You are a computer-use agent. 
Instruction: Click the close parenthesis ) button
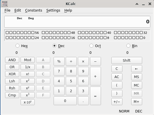[x=117, y=93]
